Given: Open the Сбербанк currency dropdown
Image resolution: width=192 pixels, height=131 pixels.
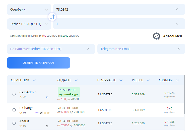Looking at the screenshot, I should pos(29,10).
